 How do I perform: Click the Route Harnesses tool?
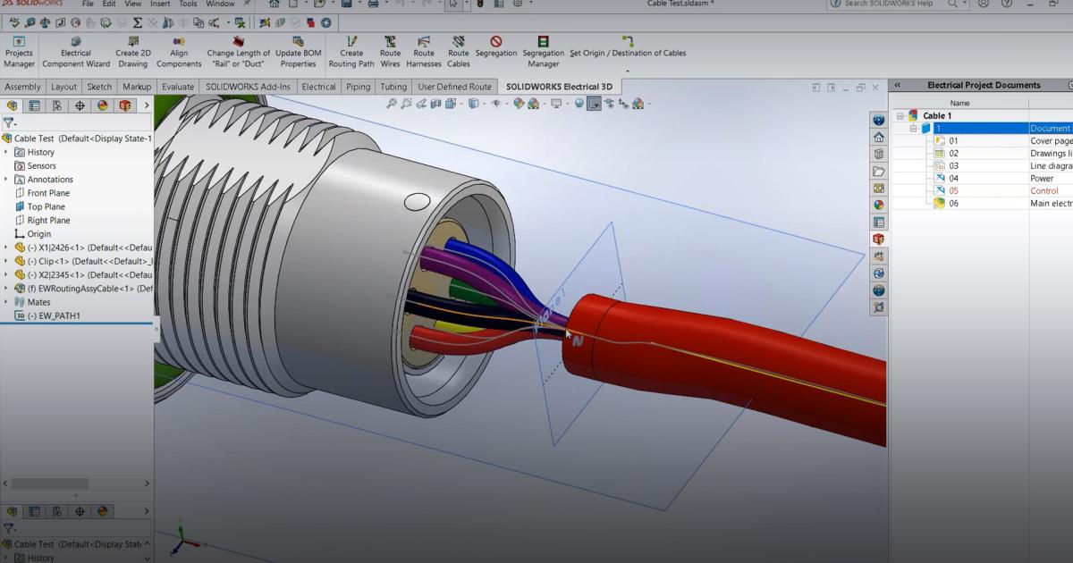pyautogui.click(x=424, y=52)
